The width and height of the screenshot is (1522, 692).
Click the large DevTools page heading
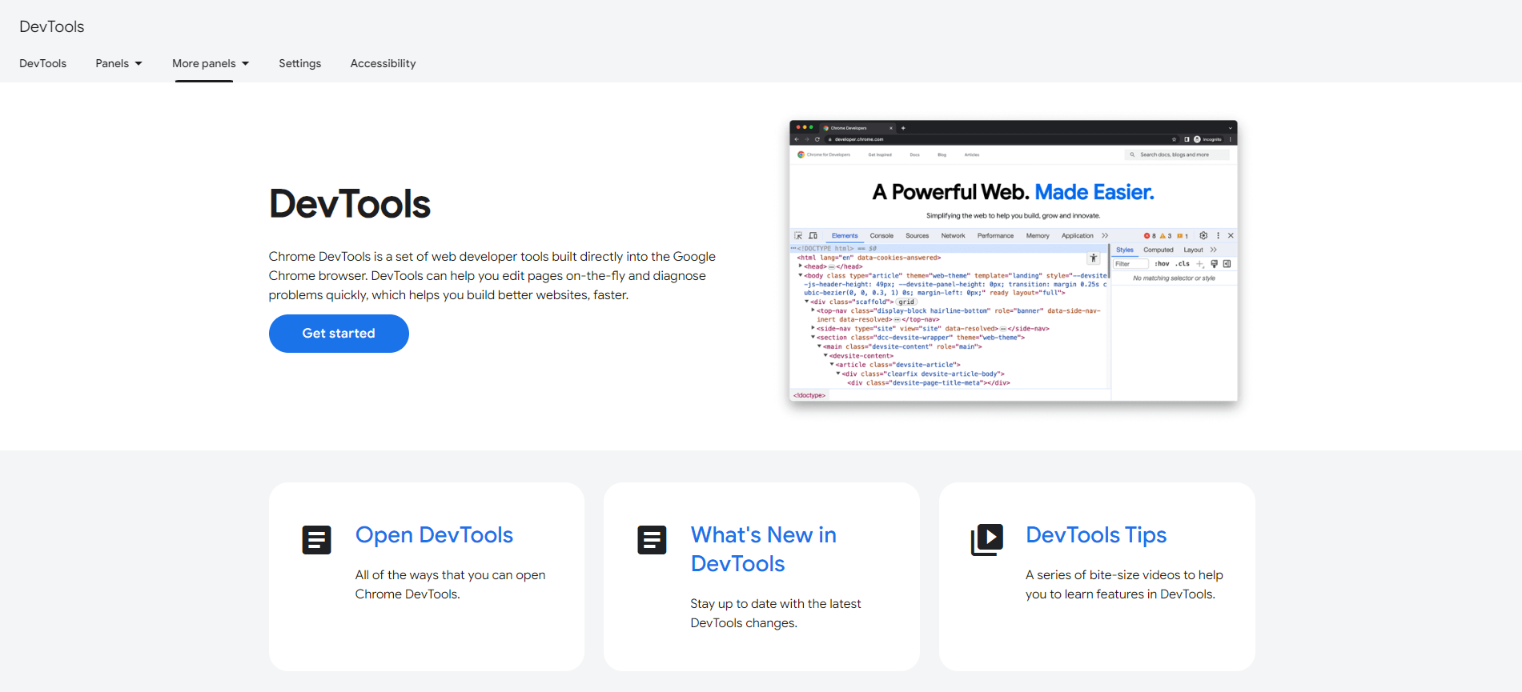350,204
